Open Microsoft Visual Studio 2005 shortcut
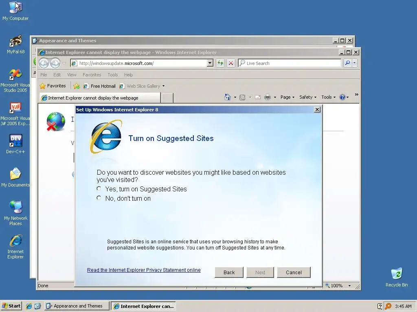417x312 pixels. (15, 81)
